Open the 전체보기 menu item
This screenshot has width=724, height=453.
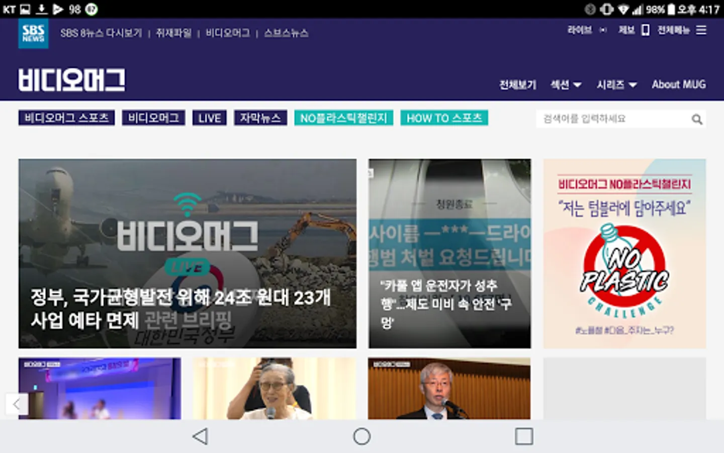coord(517,85)
